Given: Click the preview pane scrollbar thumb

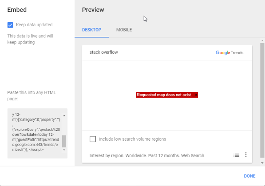Looking at the screenshot, I should [x=262, y=100].
